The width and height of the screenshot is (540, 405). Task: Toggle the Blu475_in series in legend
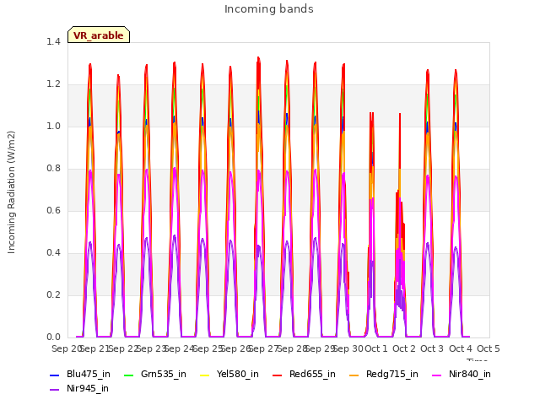pyautogui.click(x=80, y=375)
